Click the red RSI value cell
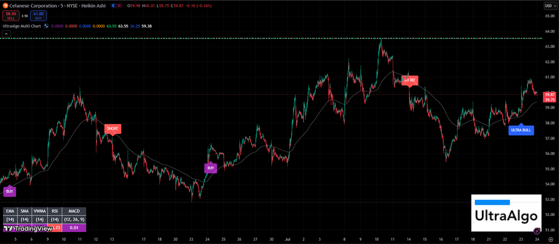This screenshot has height=244, width=559. coord(55,228)
